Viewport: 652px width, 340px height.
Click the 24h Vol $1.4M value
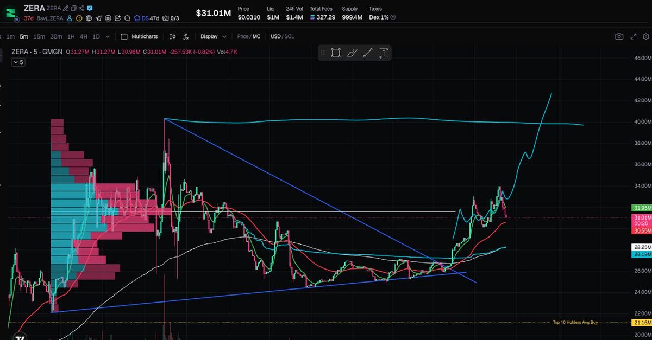294,17
